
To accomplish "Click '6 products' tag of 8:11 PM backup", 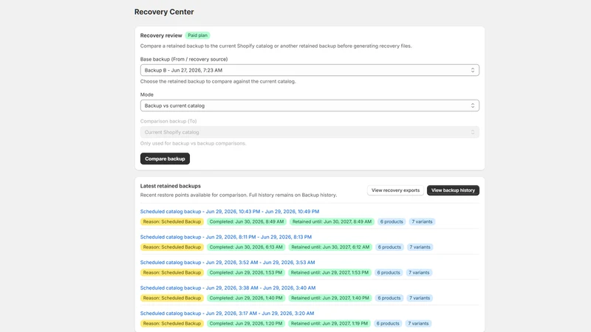I will pyautogui.click(x=389, y=247).
